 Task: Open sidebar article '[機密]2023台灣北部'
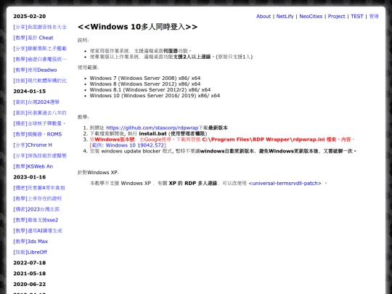[x=36, y=209]
